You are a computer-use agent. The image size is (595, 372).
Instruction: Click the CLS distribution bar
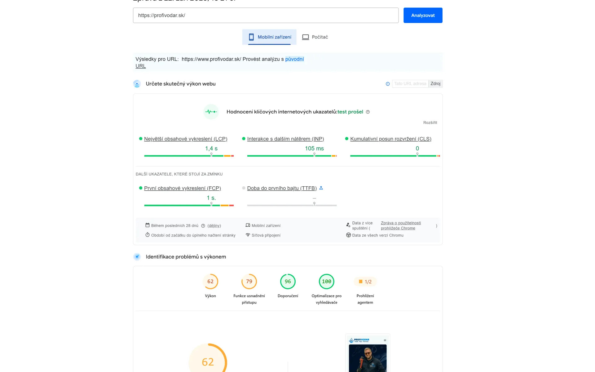coord(395,156)
